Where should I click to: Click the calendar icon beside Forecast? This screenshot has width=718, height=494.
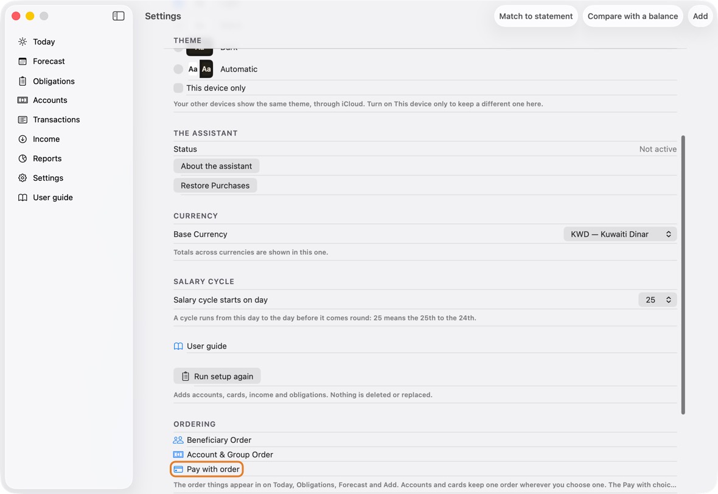click(x=23, y=61)
